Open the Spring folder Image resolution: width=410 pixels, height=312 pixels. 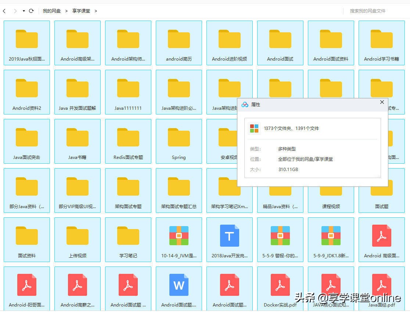tap(179, 141)
